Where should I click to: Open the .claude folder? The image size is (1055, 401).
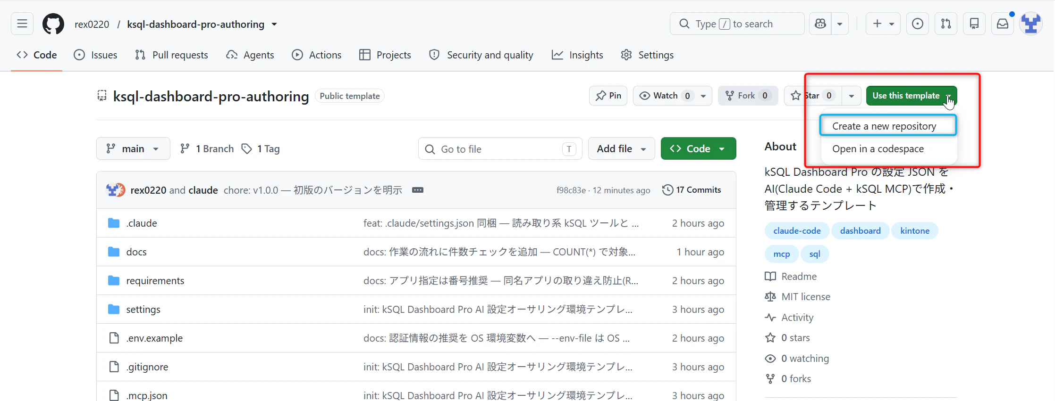(x=142, y=223)
